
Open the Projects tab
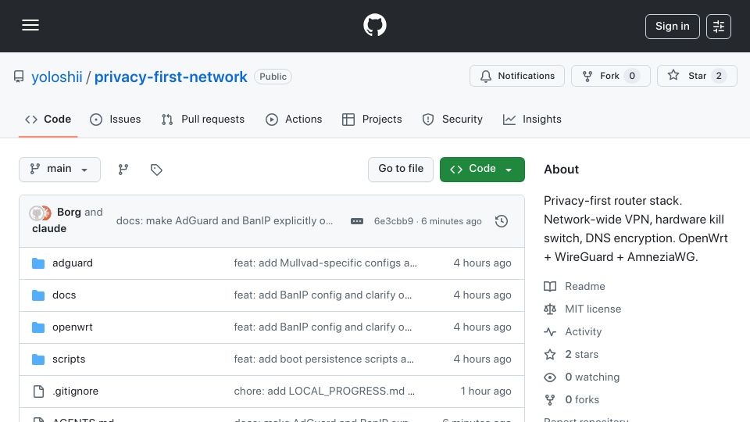[372, 119]
